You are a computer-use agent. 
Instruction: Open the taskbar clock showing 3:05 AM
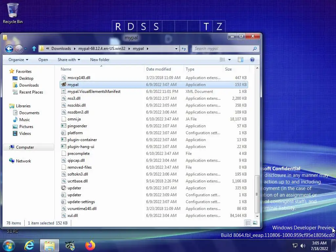(x=319, y=246)
